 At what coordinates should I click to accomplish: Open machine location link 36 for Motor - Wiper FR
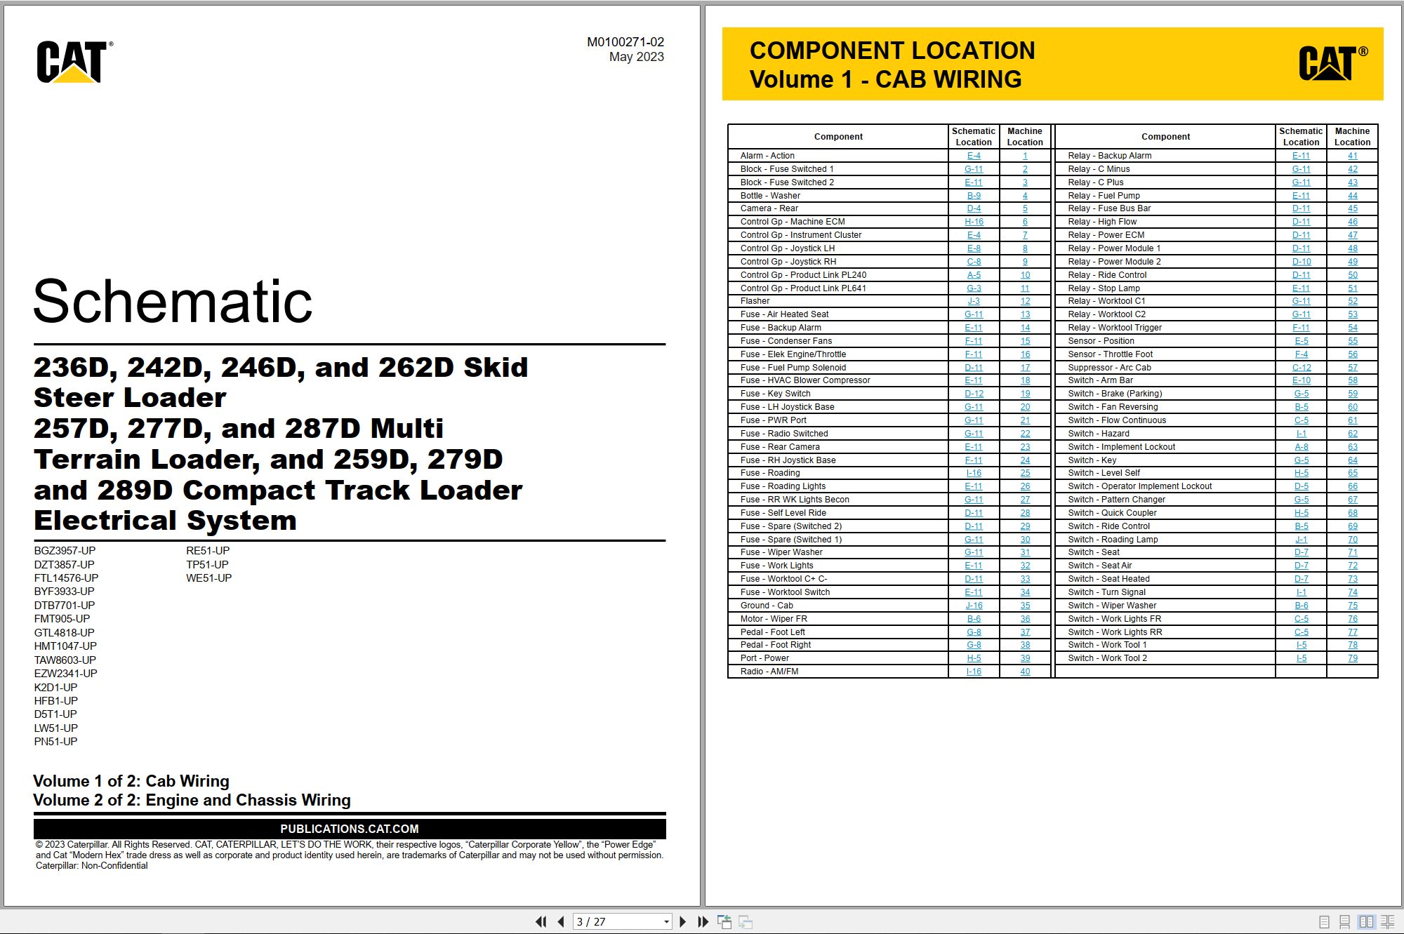(1025, 619)
